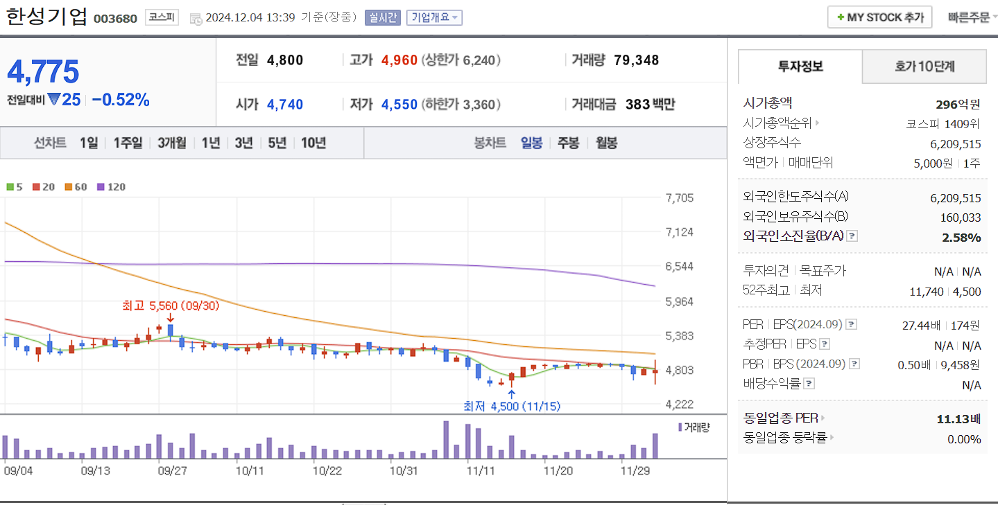Image resolution: width=998 pixels, height=505 pixels.
Task: Open the 외국인소진율 help icon
Action: pyautogui.click(x=852, y=236)
